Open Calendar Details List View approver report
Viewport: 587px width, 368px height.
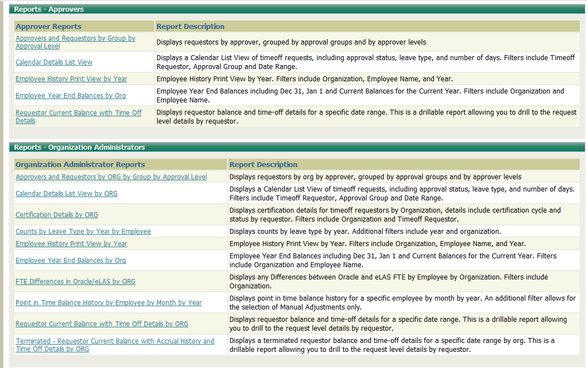click(54, 62)
